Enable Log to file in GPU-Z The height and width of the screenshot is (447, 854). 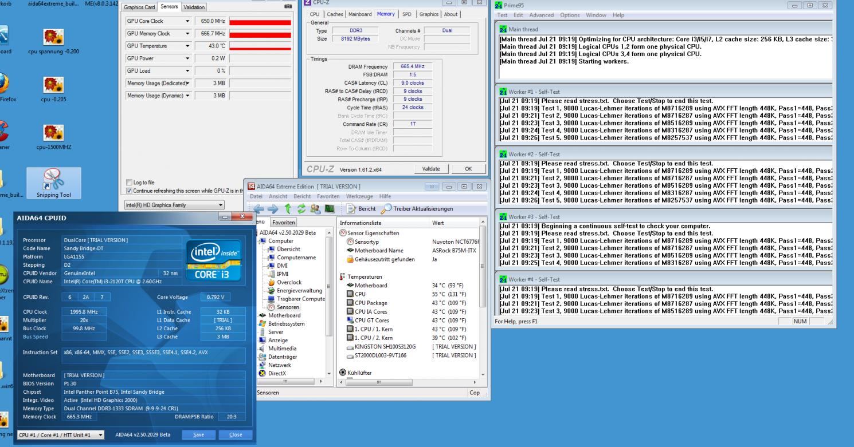click(129, 183)
